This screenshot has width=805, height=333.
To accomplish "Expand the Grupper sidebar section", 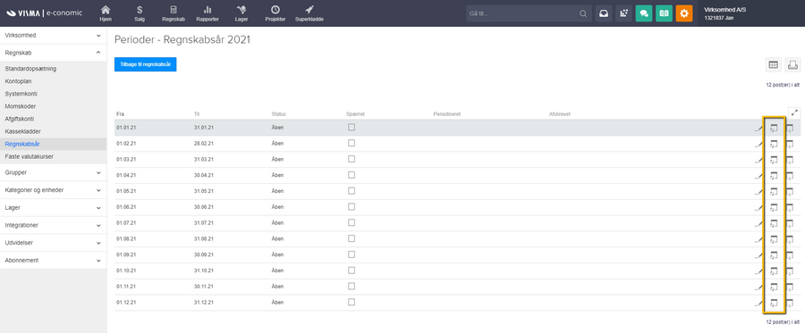I will [53, 172].
